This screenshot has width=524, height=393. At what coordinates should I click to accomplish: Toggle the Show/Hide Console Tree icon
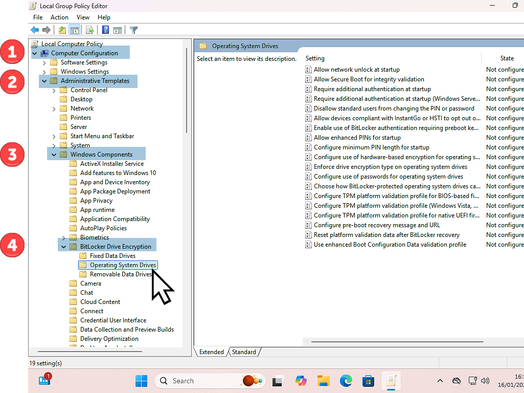(75, 30)
